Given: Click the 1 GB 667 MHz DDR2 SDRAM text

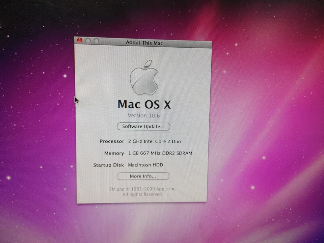Looking at the screenshot, I should pyautogui.click(x=160, y=153).
